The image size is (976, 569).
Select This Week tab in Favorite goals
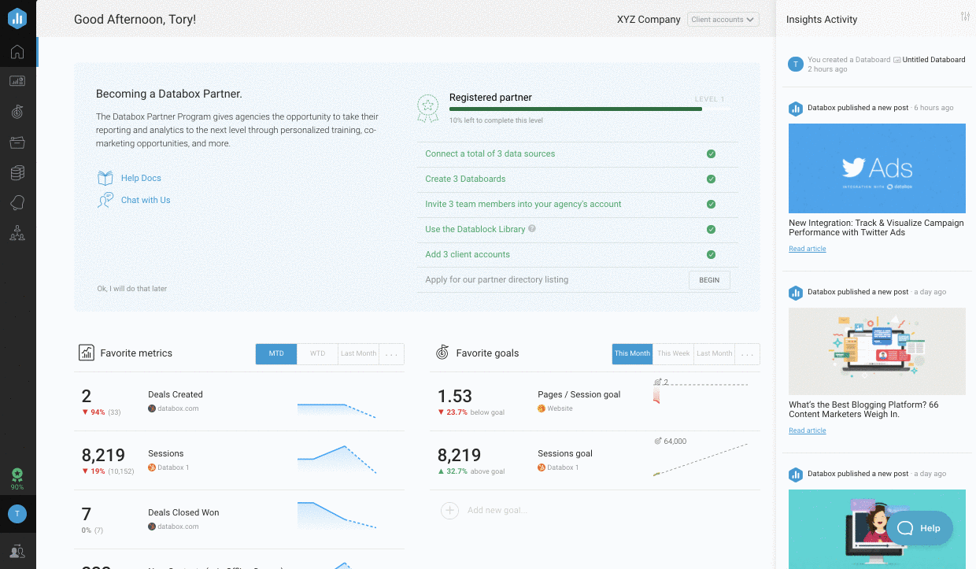tap(674, 354)
